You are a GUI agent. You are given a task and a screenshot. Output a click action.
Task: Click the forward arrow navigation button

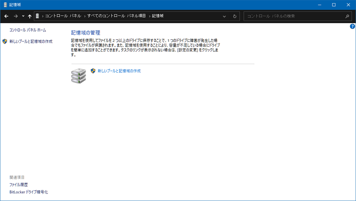16,16
